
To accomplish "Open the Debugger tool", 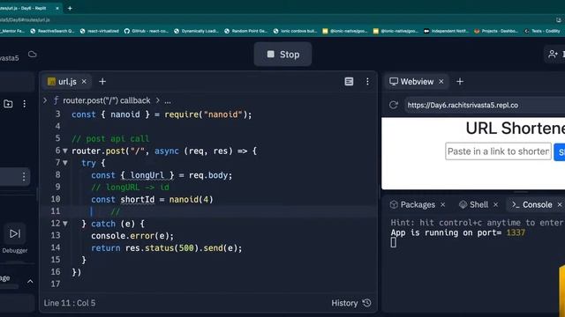I will (x=15, y=239).
